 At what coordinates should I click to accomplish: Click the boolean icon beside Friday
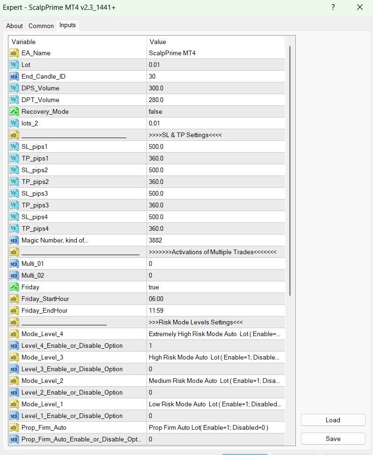[14, 287]
